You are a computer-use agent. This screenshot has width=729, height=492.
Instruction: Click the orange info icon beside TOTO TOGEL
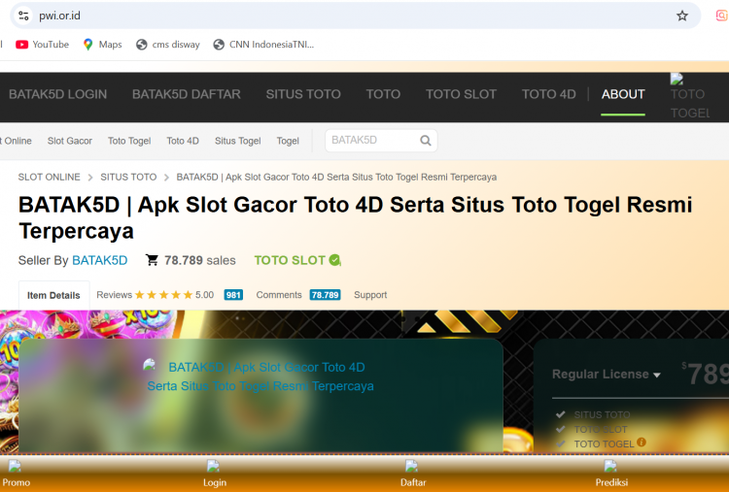click(x=642, y=443)
